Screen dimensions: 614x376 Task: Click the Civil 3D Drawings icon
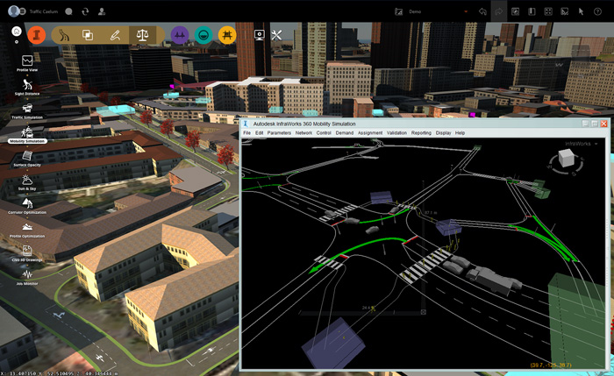[28, 252]
